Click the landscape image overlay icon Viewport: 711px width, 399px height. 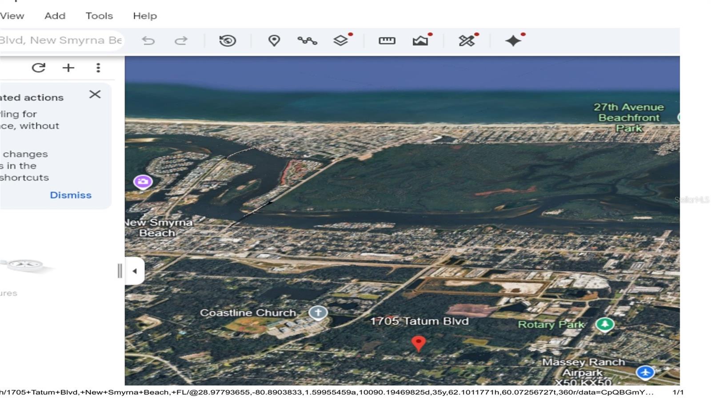(420, 41)
